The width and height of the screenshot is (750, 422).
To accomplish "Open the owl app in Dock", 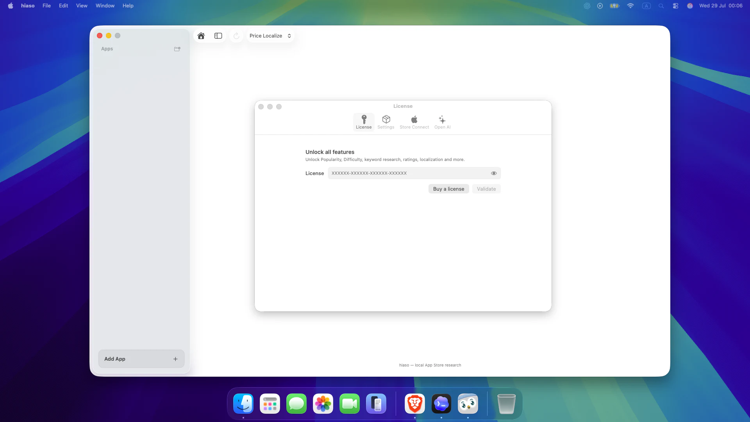I will tap(468, 404).
